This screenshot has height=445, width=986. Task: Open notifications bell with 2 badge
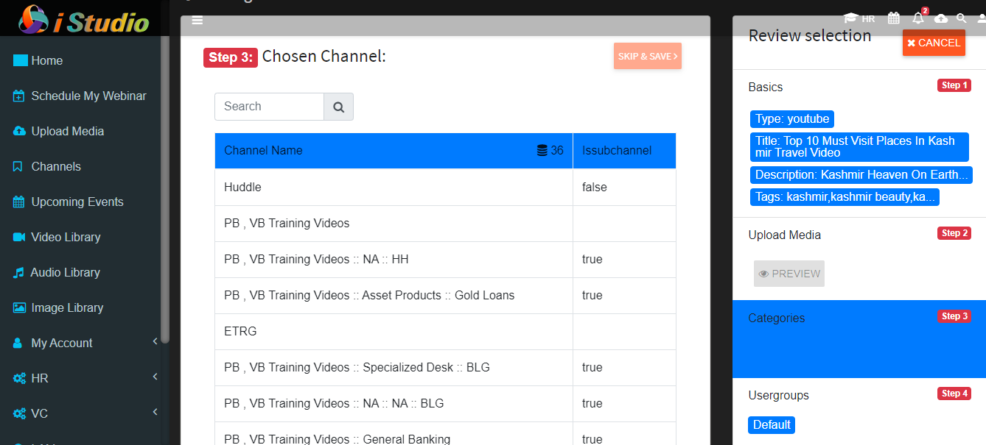pos(918,18)
